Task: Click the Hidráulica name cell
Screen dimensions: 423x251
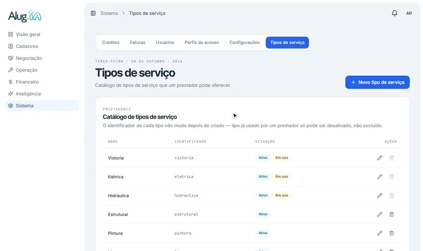Action: 118,196
